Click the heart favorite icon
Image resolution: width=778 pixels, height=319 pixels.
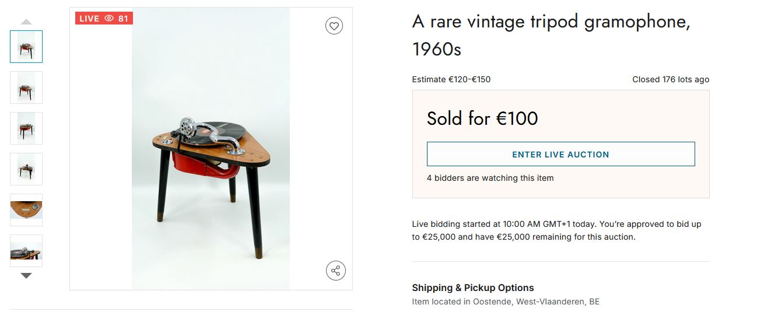334,26
